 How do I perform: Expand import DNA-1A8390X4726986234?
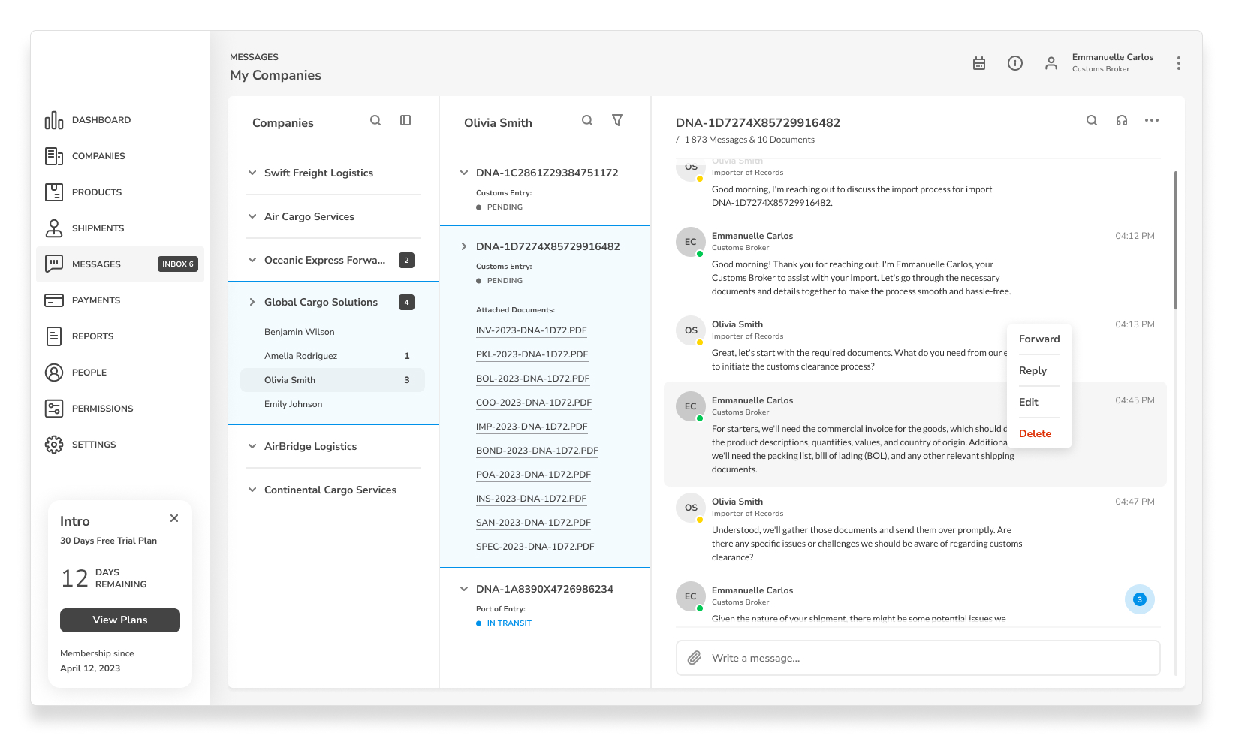coord(464,589)
